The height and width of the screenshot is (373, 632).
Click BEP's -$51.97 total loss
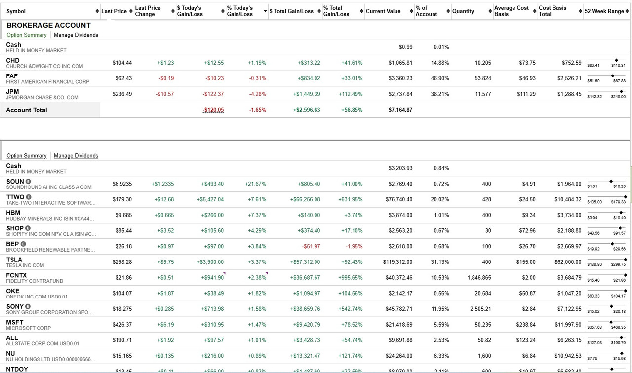(x=311, y=246)
